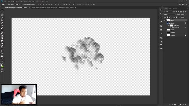The image size is (189, 106).
Task: Switch to the second Smoke Strokes.psd document tab
Action: click(x=44, y=8)
